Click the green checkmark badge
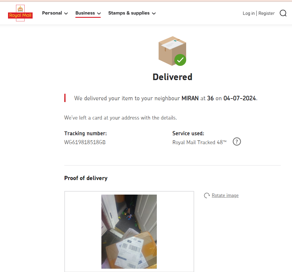Screen dimensions: 292x272 (x=180, y=60)
